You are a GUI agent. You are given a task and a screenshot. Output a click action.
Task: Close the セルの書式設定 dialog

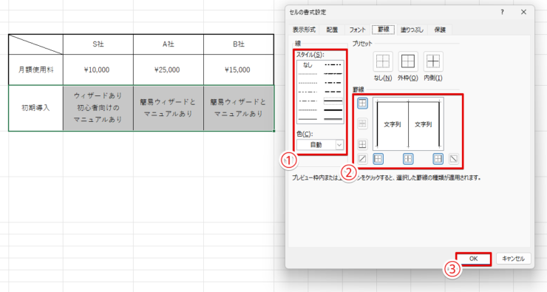coord(523,13)
